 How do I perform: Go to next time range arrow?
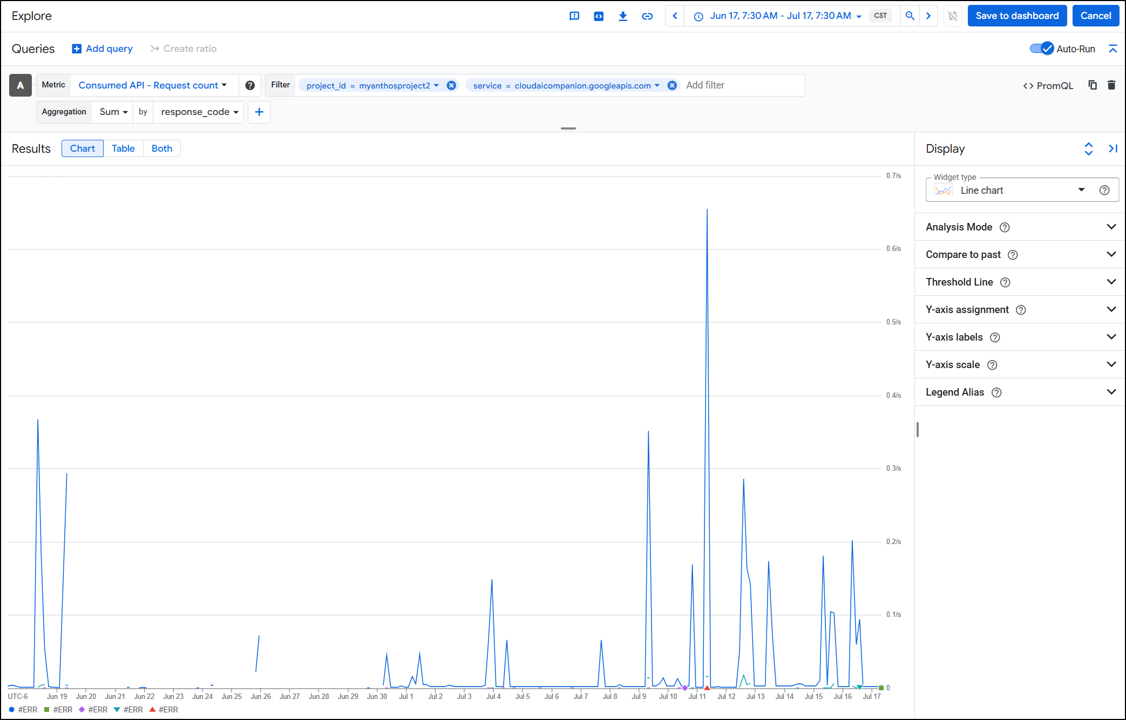point(928,16)
